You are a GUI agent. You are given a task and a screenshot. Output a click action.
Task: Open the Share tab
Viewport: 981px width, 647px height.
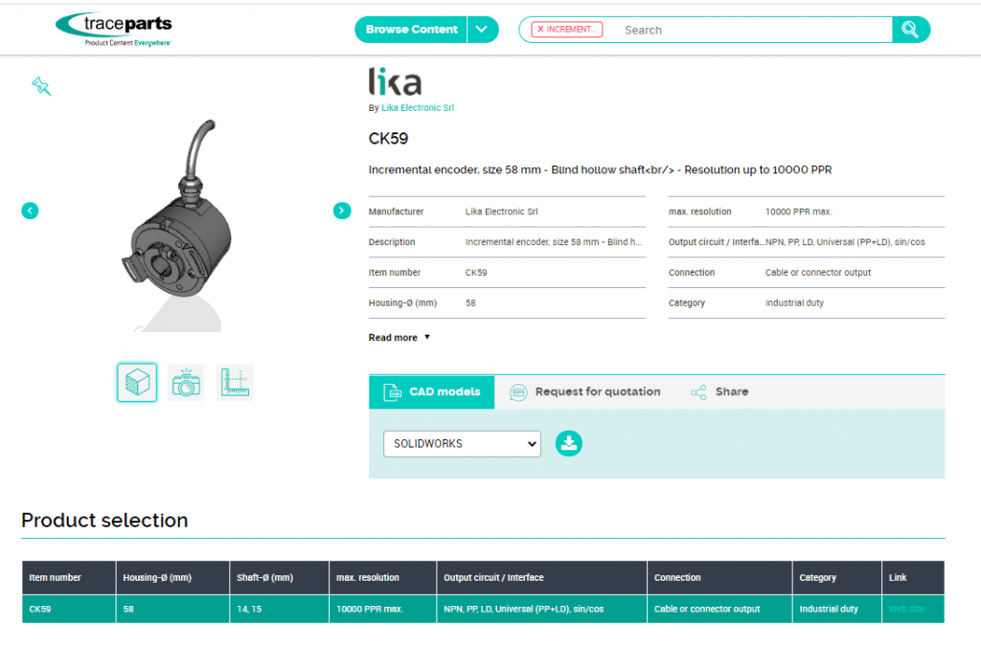pos(719,392)
